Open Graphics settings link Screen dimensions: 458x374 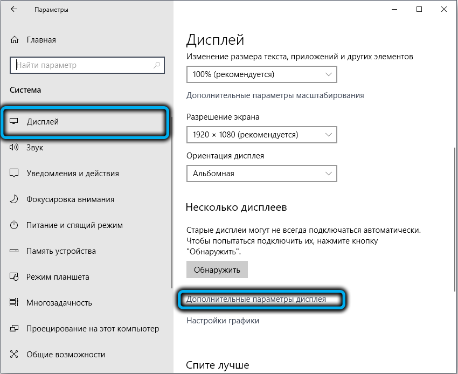point(223,321)
